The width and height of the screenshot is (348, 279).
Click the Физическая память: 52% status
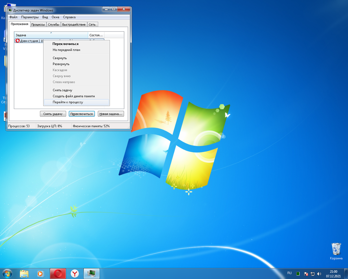click(x=91, y=126)
